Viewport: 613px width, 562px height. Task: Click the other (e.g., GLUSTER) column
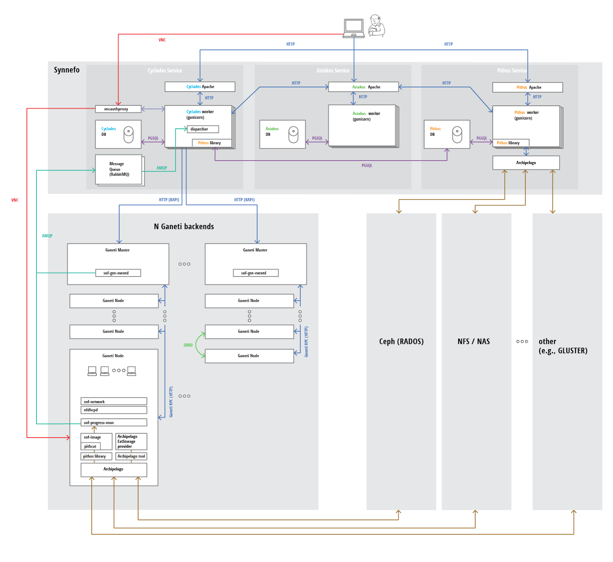(x=567, y=361)
